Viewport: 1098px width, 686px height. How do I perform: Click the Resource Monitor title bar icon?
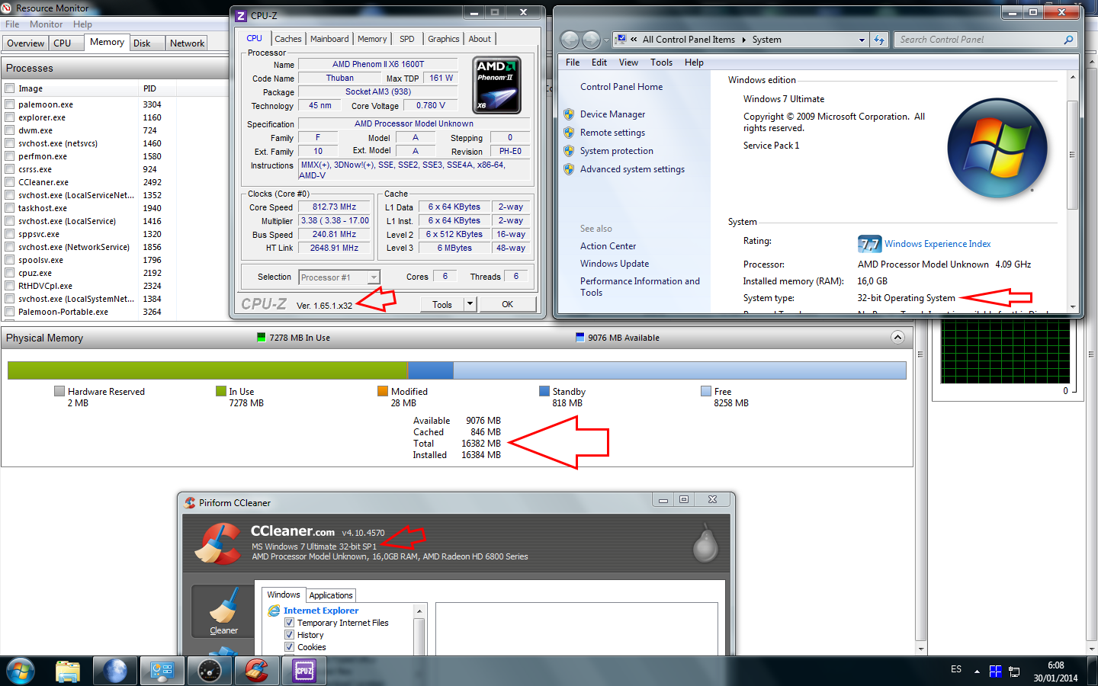coord(7,8)
